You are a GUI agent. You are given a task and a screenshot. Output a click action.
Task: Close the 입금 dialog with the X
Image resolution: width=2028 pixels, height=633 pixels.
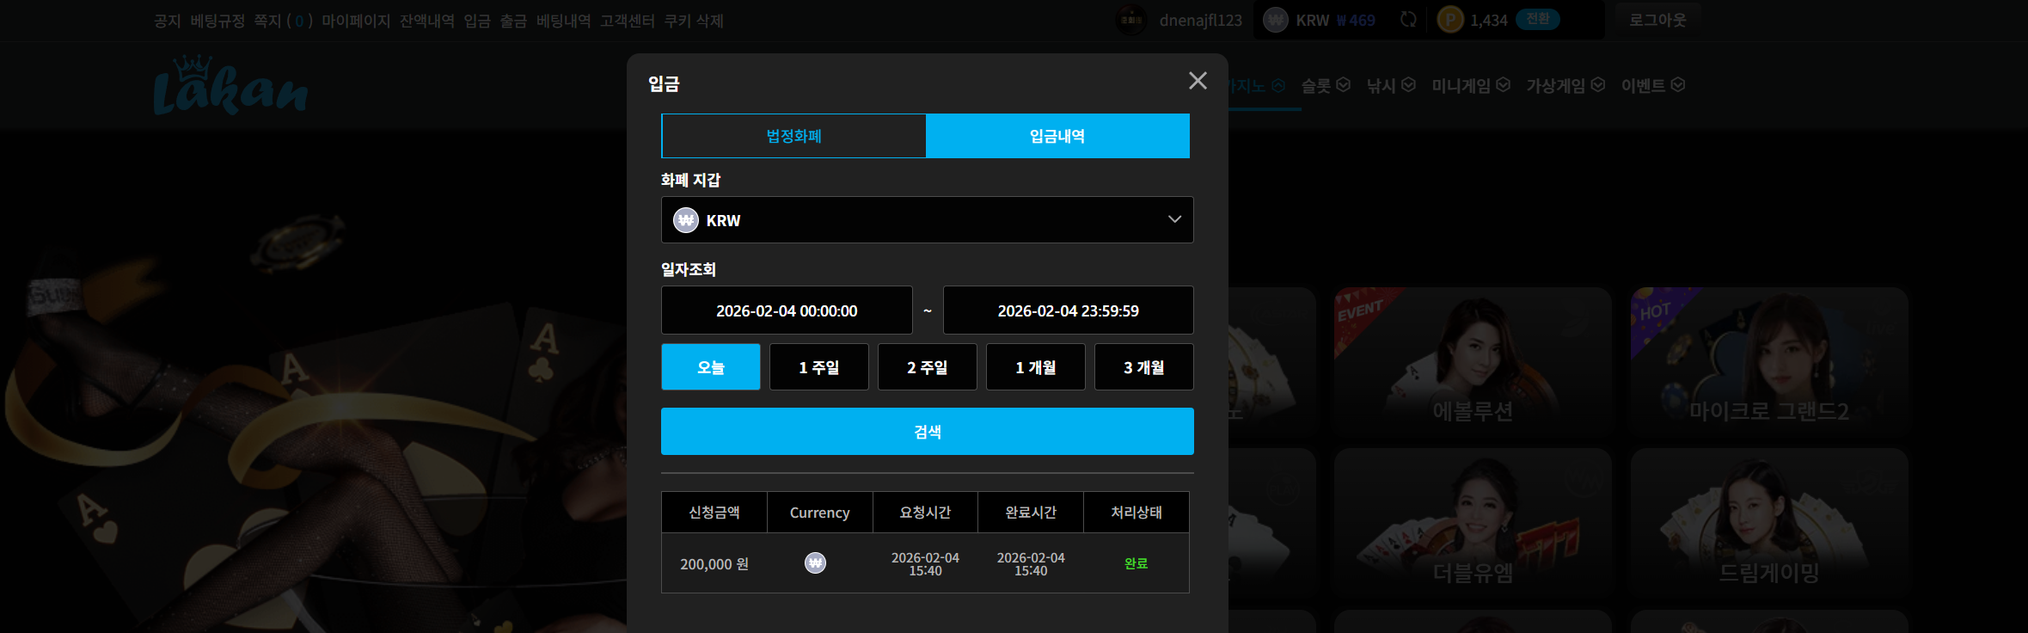(x=1198, y=81)
